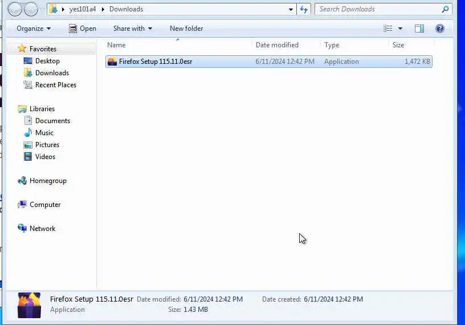The height and width of the screenshot is (325, 465).
Task: Click the Forward navigation button
Action: click(x=31, y=9)
